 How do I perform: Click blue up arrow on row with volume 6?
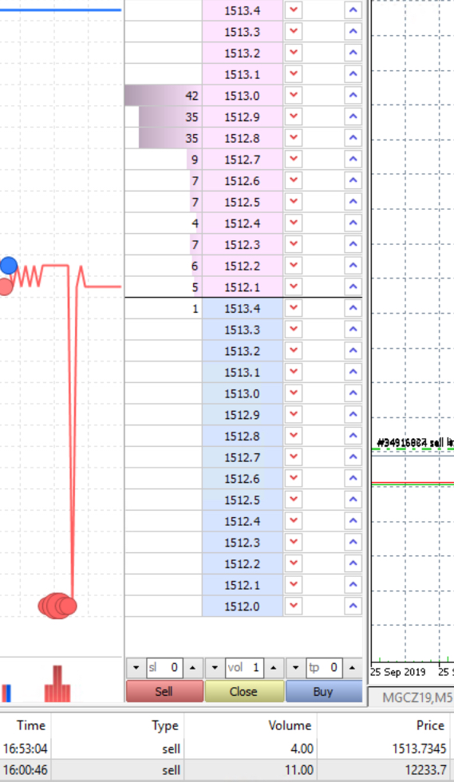tap(353, 265)
